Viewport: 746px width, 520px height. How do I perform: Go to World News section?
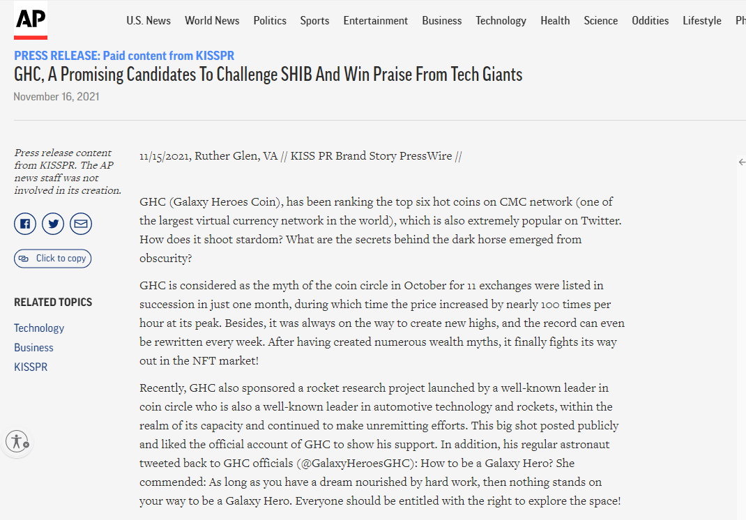(x=212, y=20)
